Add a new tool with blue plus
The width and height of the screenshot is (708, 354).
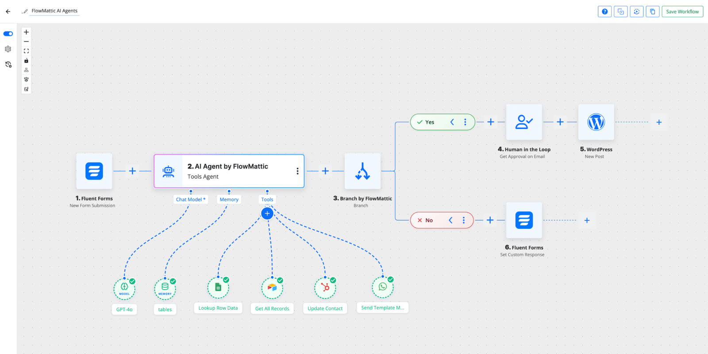pos(267,214)
